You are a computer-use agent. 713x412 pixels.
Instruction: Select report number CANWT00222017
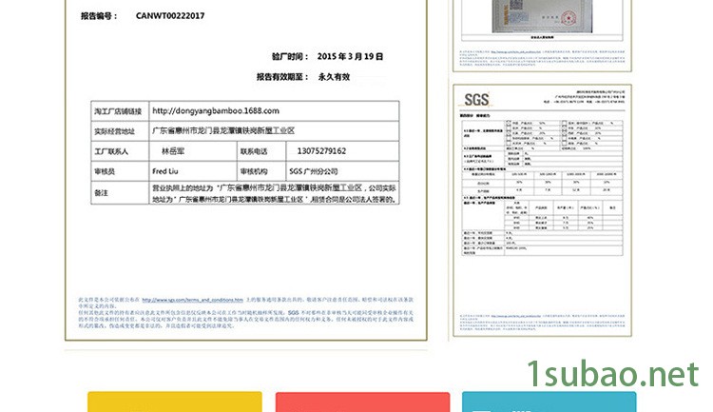(x=169, y=16)
